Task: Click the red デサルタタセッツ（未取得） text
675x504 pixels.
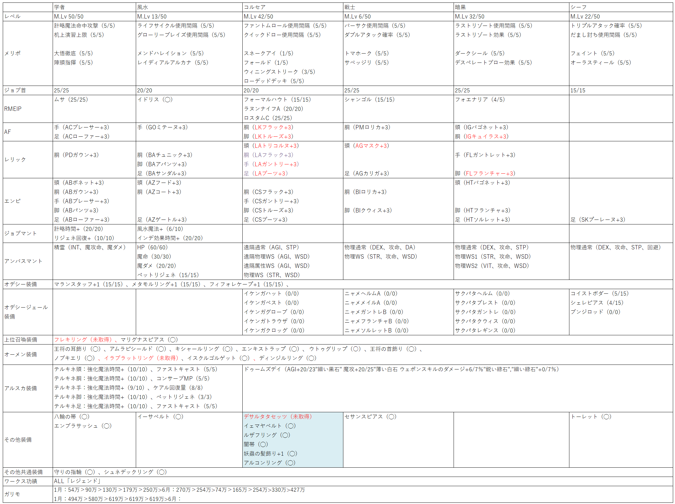Action: point(278,417)
